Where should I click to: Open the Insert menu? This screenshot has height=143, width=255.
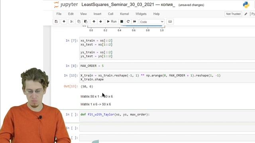97,14
